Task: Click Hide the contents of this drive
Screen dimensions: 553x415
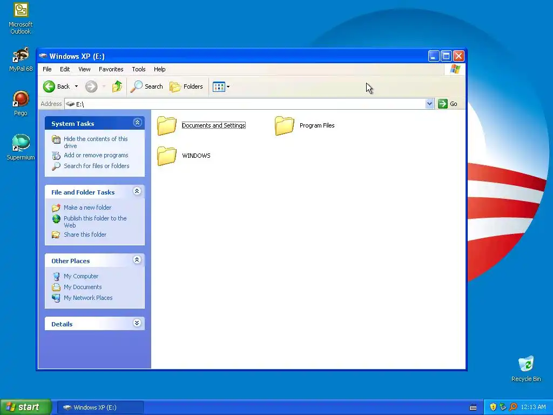Action: (x=96, y=142)
